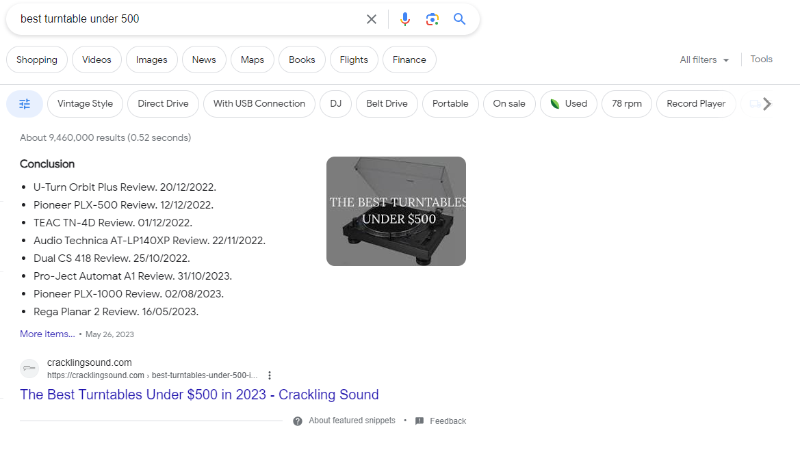The width and height of the screenshot is (800, 452).
Task: Click the cracklingsound.com URL breadcrumb
Action: pos(153,375)
